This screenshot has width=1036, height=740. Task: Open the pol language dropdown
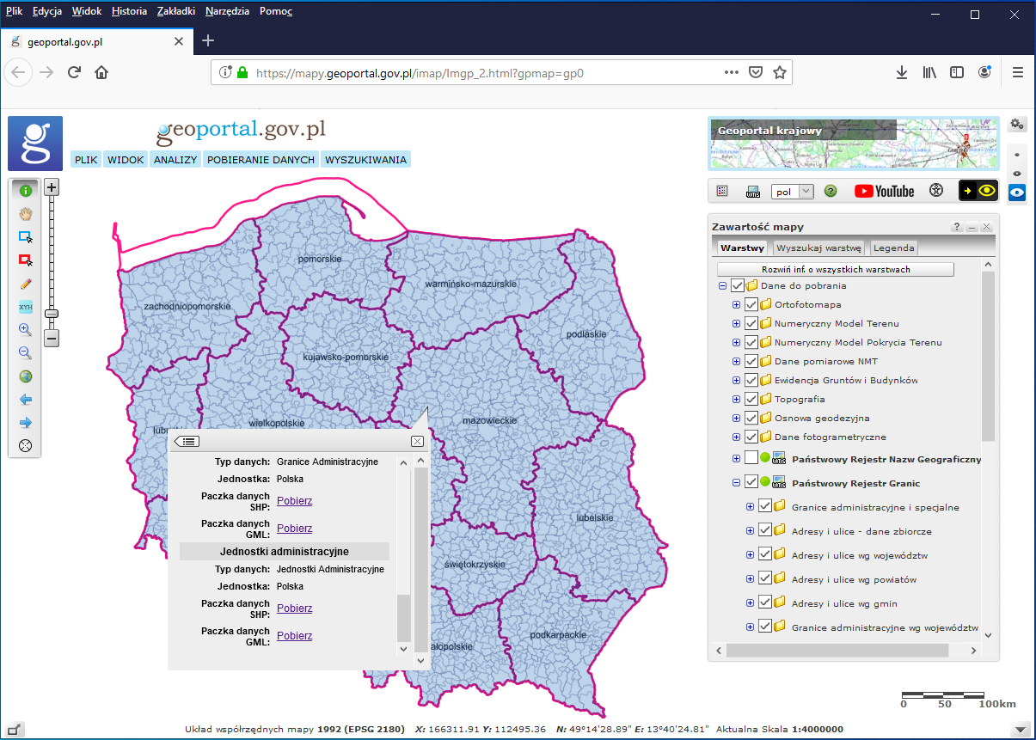coord(792,192)
